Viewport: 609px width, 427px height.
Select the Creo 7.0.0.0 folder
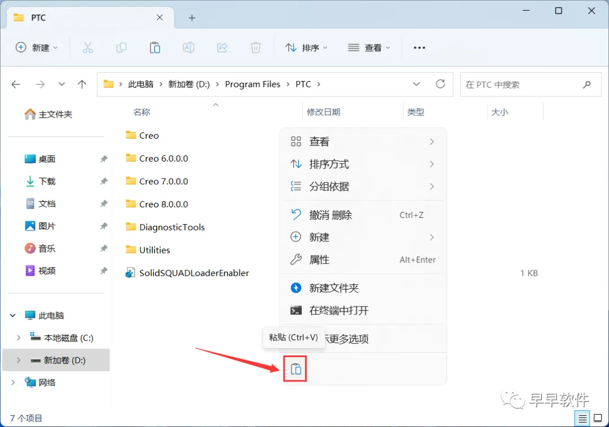coord(157,181)
